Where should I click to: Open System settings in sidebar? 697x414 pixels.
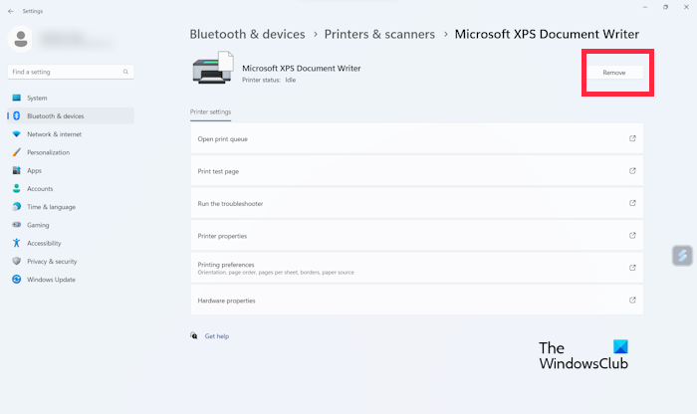pyautogui.click(x=37, y=98)
